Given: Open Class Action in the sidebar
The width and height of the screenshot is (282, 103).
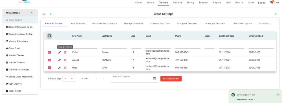Looking at the screenshot, I should coord(20,91).
